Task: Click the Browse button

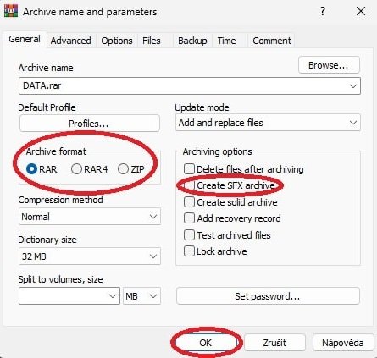Action: [x=329, y=65]
